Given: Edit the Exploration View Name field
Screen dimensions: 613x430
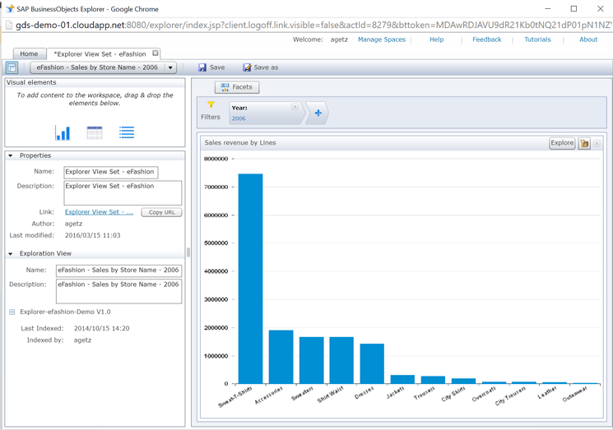Looking at the screenshot, I should 118,270.
